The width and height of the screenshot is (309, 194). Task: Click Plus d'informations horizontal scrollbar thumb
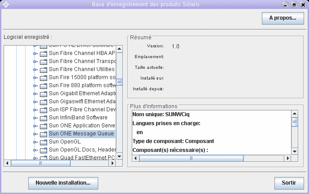tap(191, 158)
